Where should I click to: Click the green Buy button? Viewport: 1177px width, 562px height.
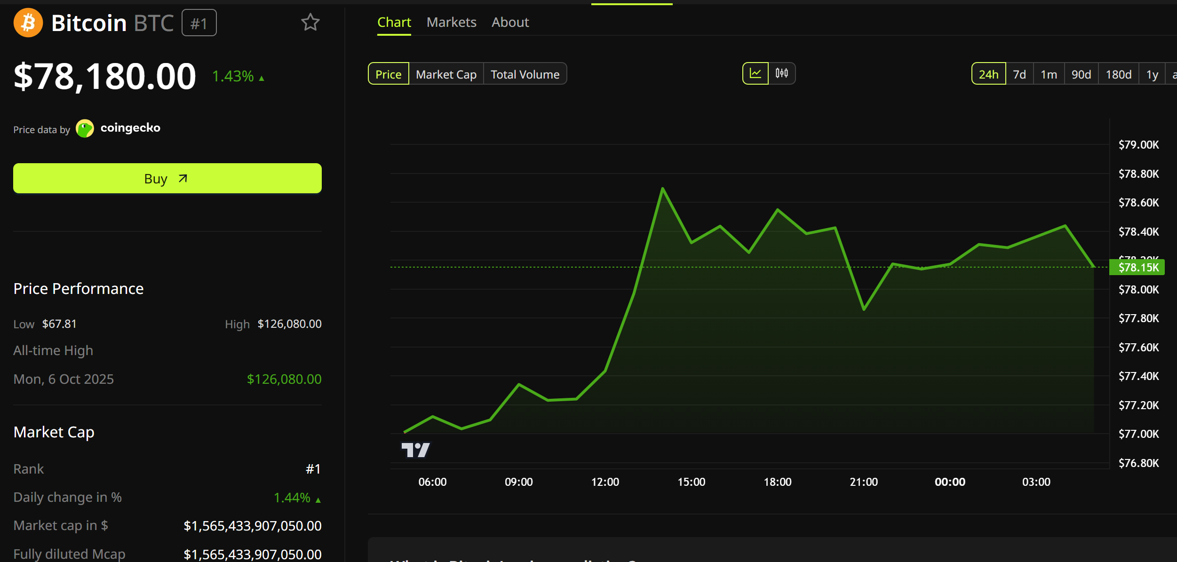(167, 178)
